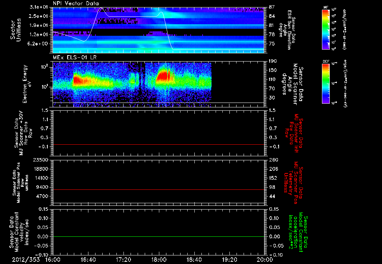This screenshot has width=382, height=264.
Task: Click the 260 telemetry tick value
Action: 273,160
